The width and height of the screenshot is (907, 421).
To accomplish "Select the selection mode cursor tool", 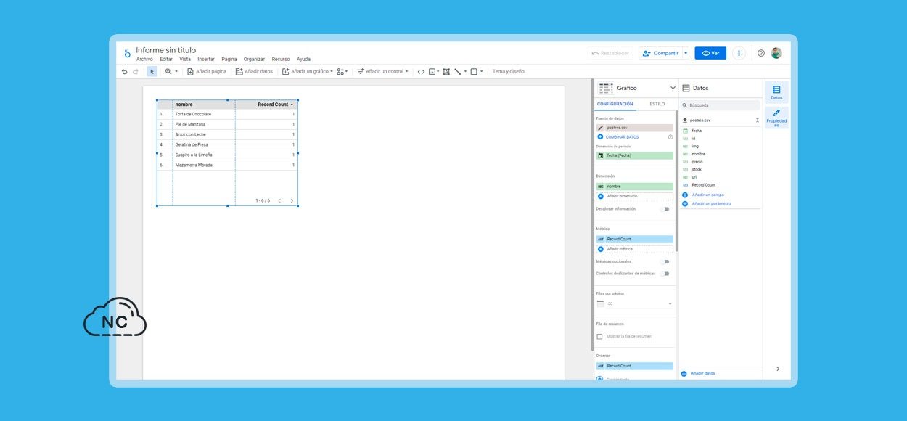I will point(152,72).
